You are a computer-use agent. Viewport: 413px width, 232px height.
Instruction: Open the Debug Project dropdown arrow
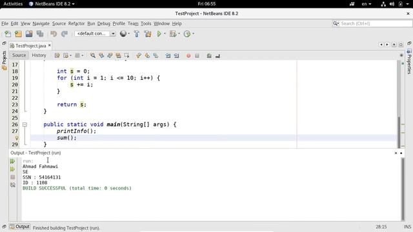(179, 34)
